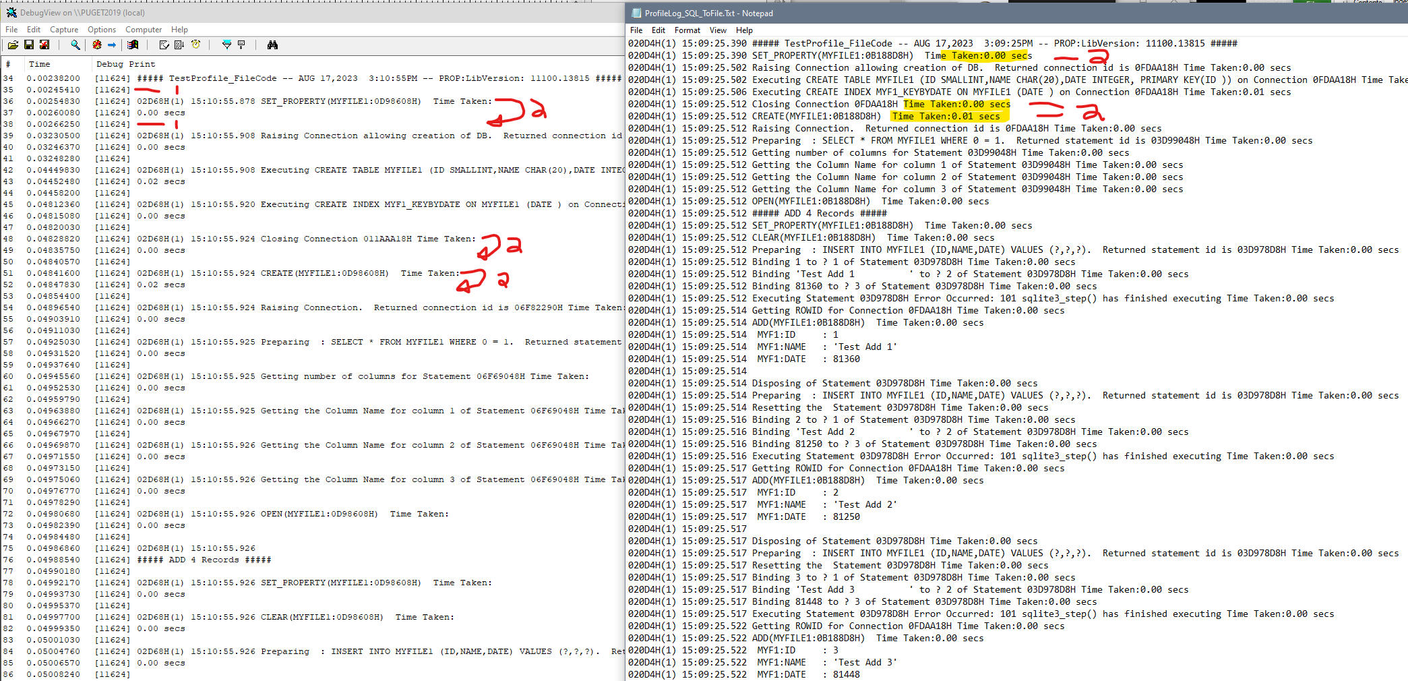The width and height of the screenshot is (1408, 681).
Task: Open the Filter/Highlight funnel icon
Action: pyautogui.click(x=226, y=45)
